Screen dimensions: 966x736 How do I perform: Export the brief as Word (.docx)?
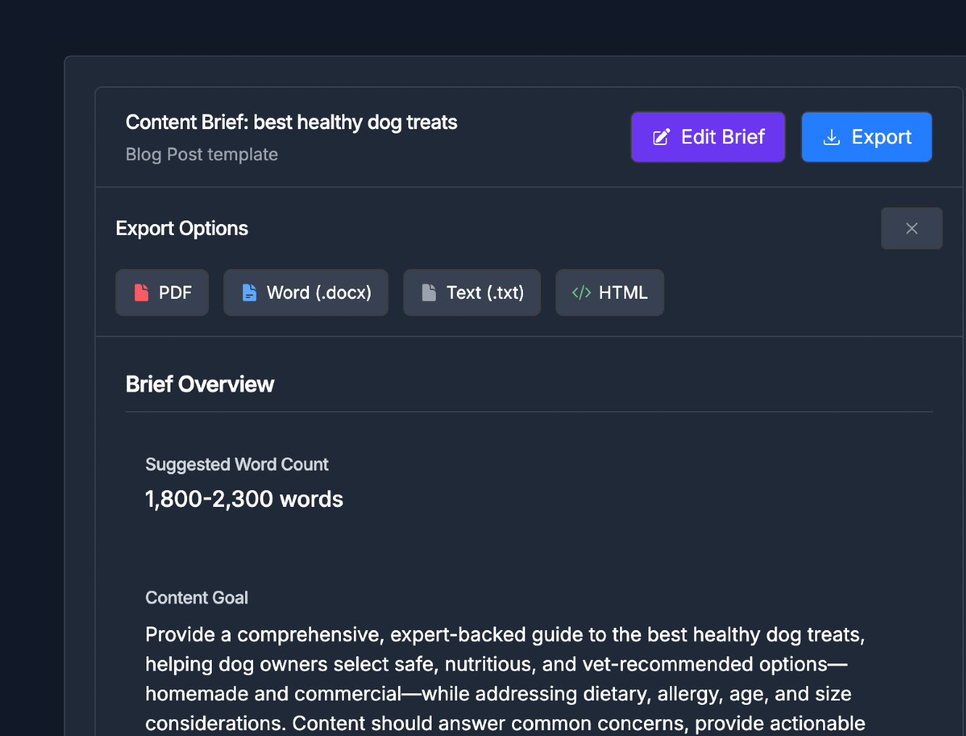point(305,292)
